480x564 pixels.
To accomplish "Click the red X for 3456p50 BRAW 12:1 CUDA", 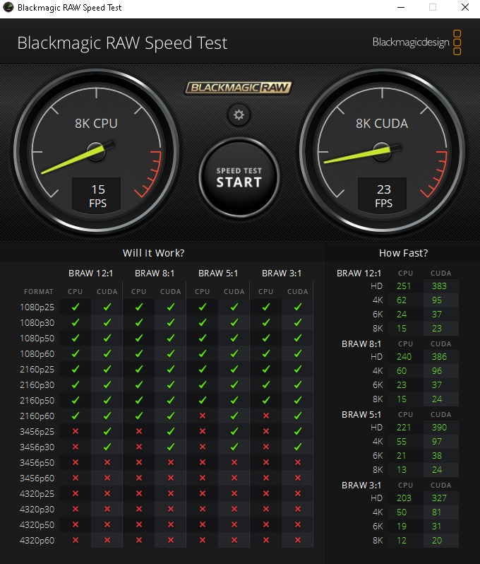I will coord(107,462).
